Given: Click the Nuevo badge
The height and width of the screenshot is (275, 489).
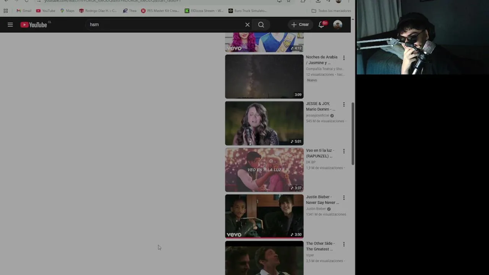Looking at the screenshot, I should click(312, 80).
